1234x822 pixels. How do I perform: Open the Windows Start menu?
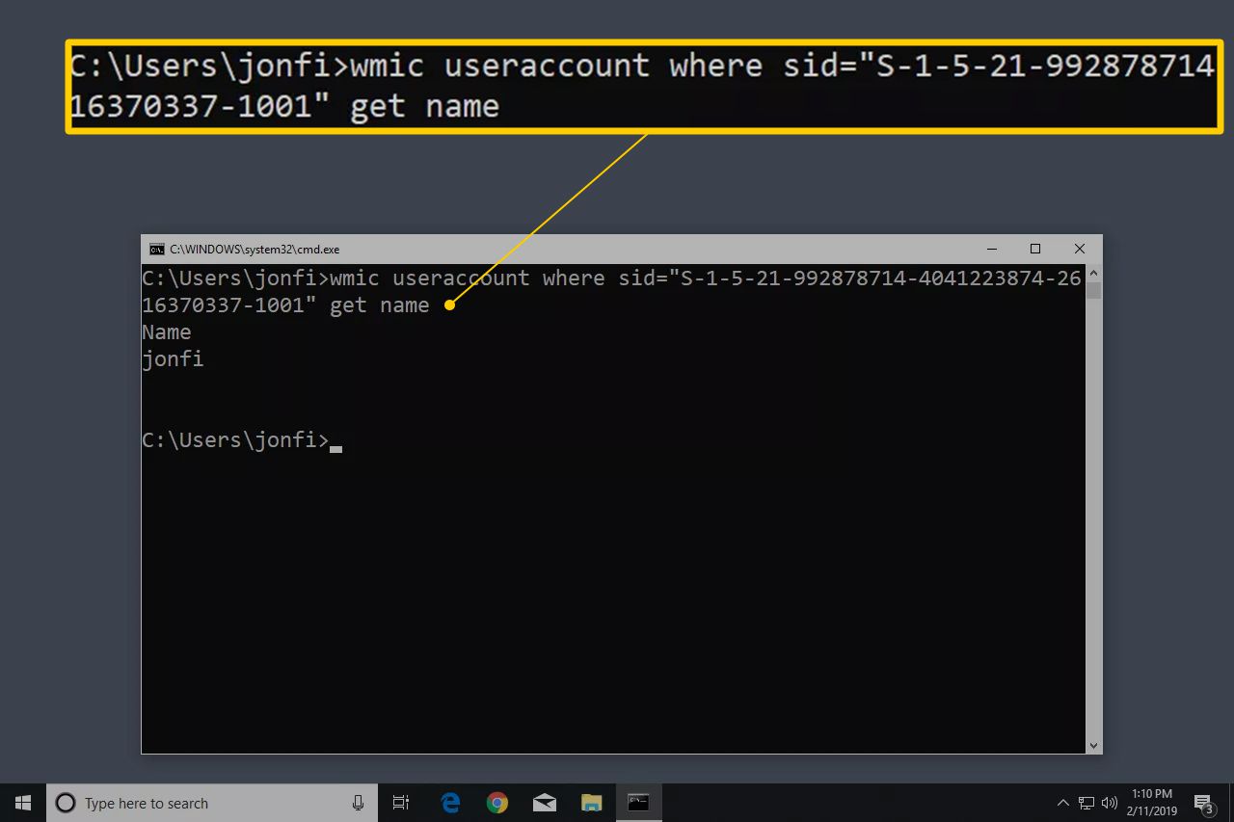(23, 803)
